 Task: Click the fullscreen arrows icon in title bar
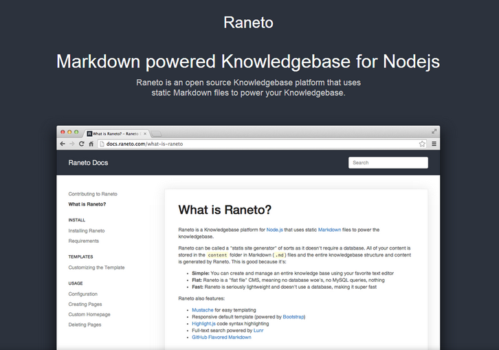(x=434, y=131)
